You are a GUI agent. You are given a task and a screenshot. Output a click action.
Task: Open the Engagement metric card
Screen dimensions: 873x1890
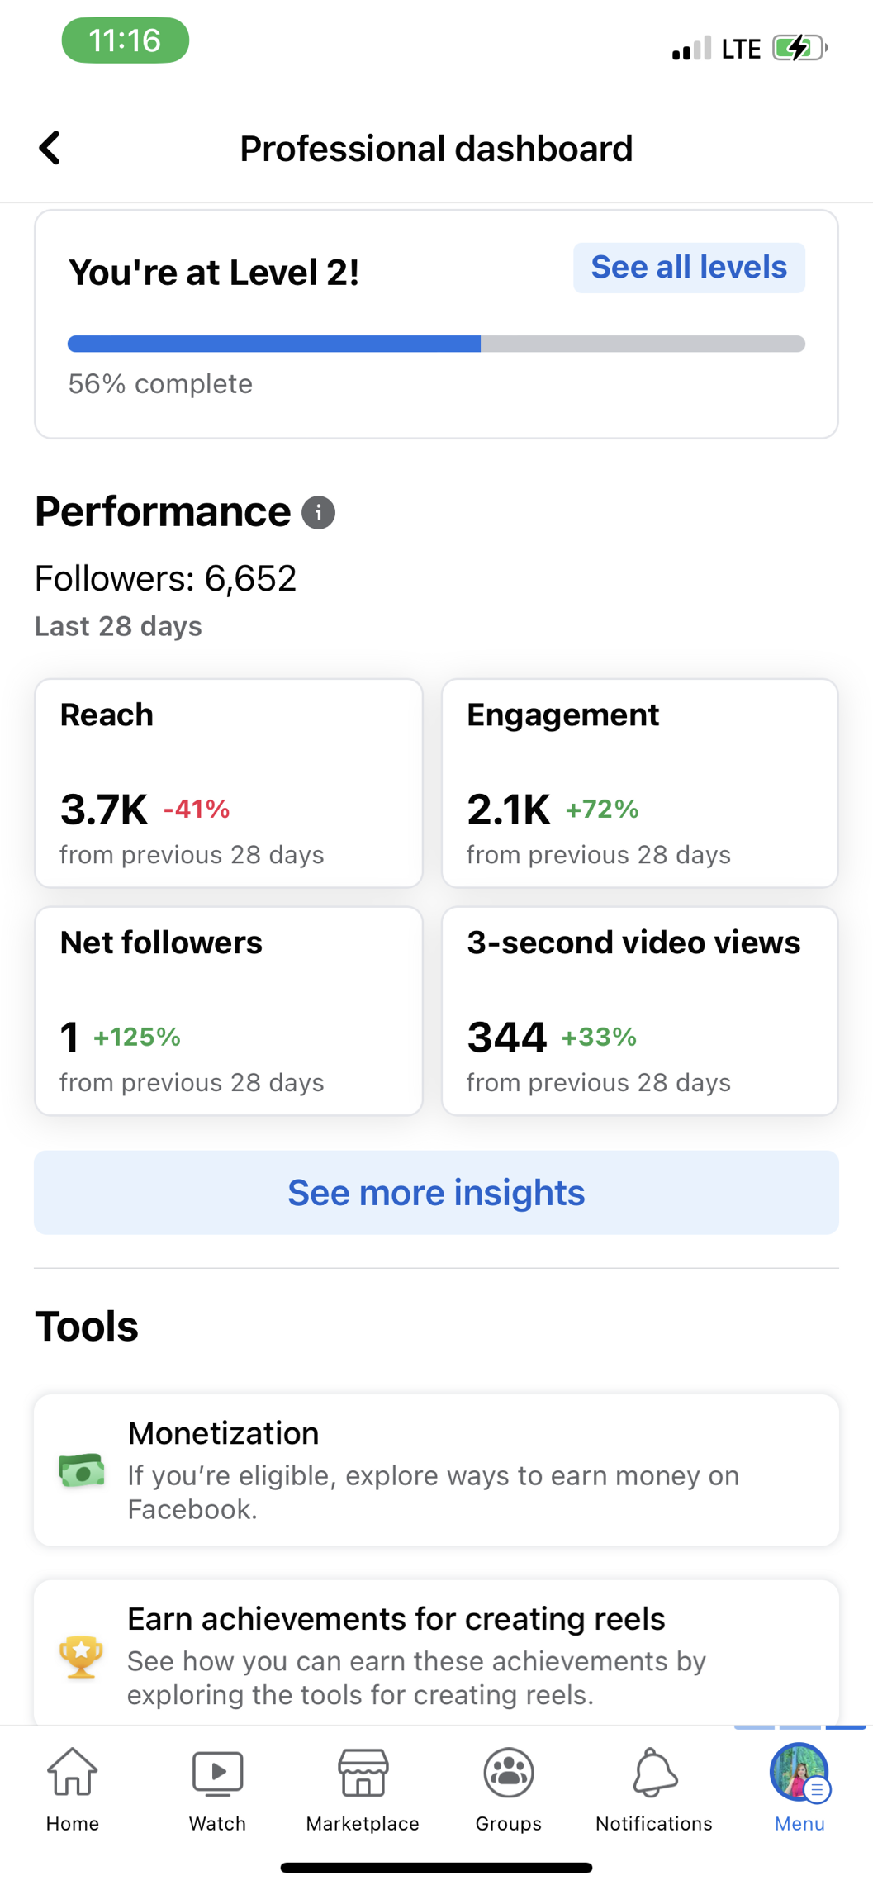640,783
